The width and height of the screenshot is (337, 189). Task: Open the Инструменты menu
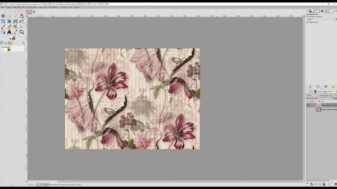click(54, 7)
